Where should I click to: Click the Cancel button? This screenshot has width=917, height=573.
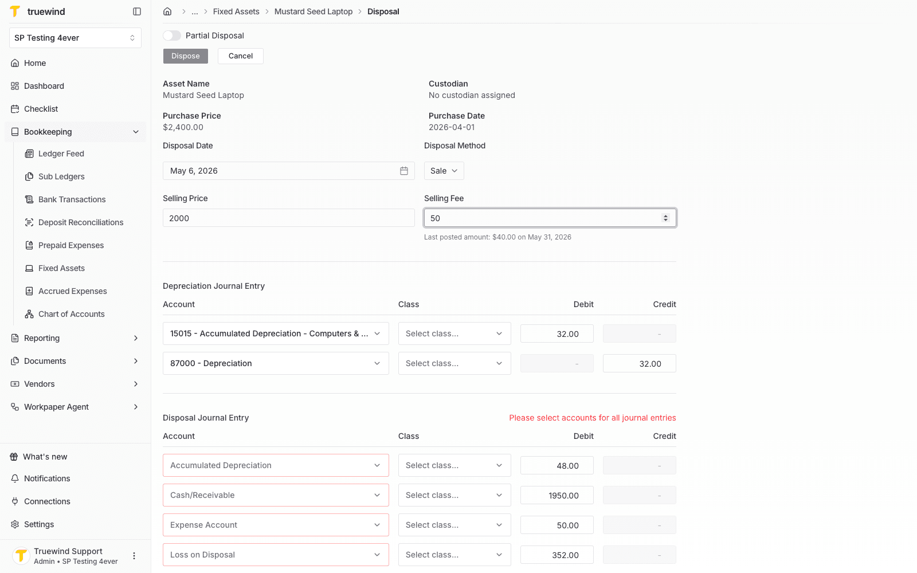(241, 56)
